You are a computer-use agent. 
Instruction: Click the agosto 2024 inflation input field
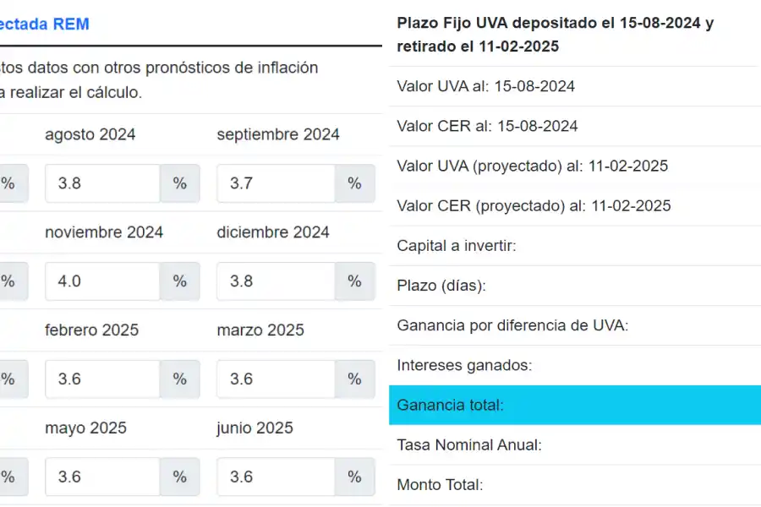[101, 183]
